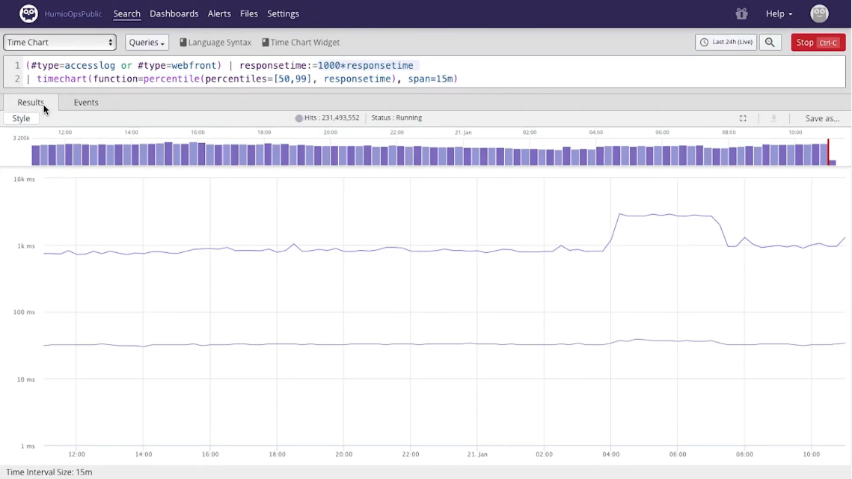Click the Humio owl logo

click(28, 13)
